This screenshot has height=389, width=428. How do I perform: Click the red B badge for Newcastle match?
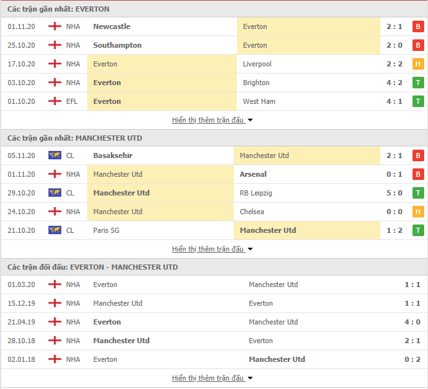coord(418,26)
